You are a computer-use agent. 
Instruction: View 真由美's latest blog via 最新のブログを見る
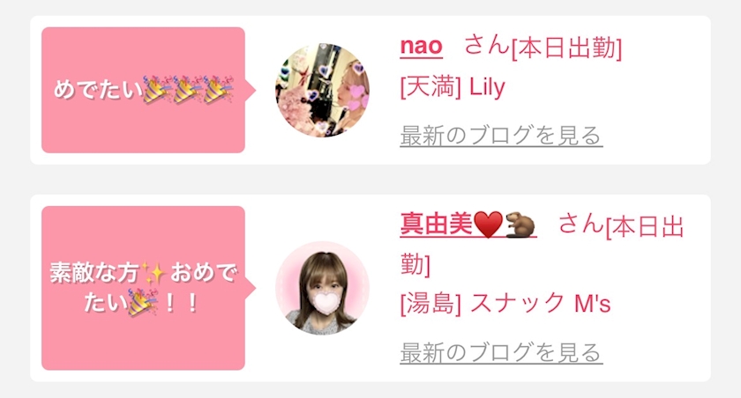(501, 352)
